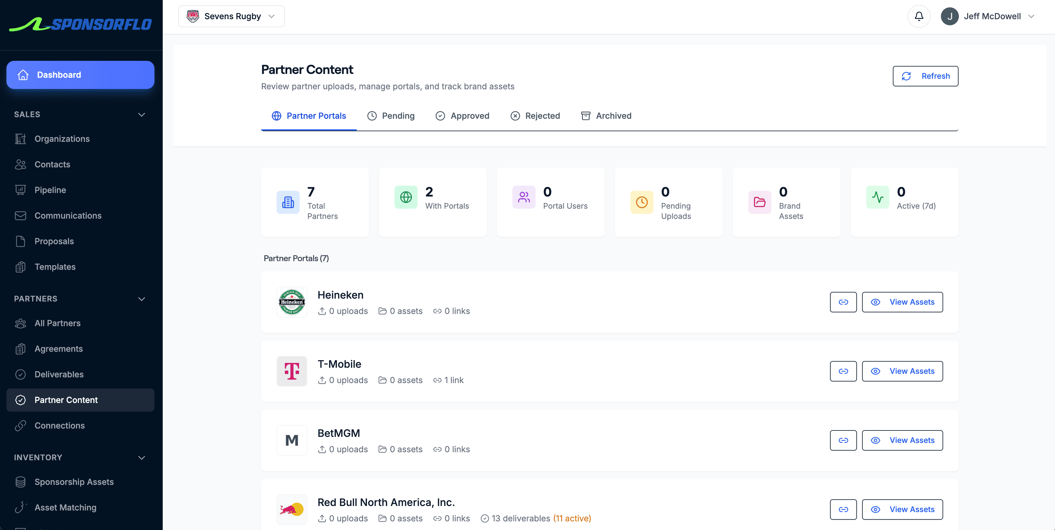Copy Heineken portal link icon
Screen dimensions: 1055x530
pyautogui.click(x=843, y=302)
